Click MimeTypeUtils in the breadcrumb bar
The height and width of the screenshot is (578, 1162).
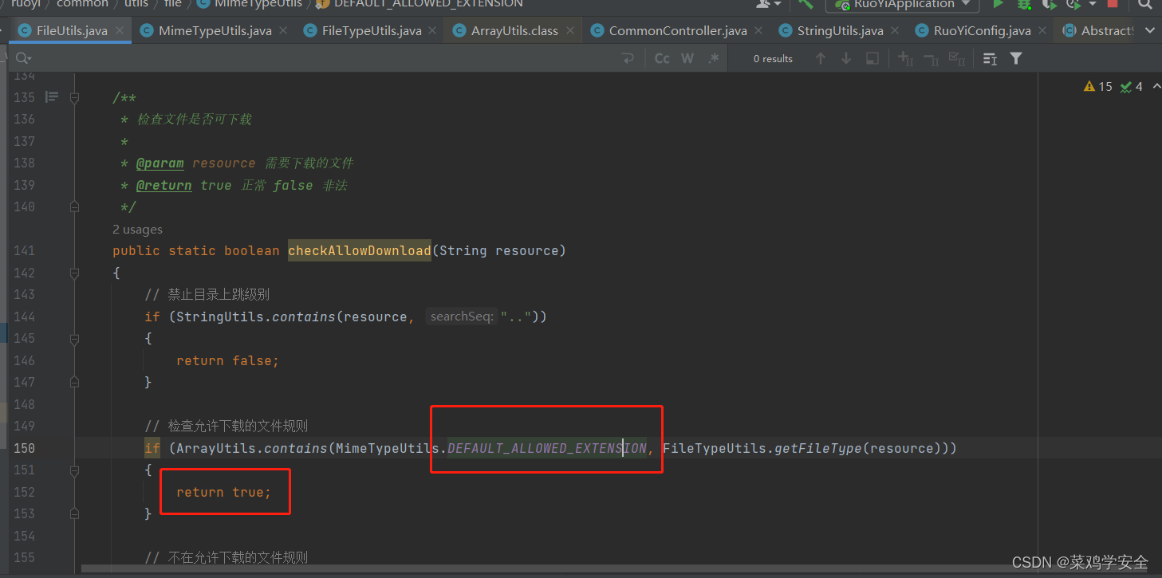pos(258,4)
